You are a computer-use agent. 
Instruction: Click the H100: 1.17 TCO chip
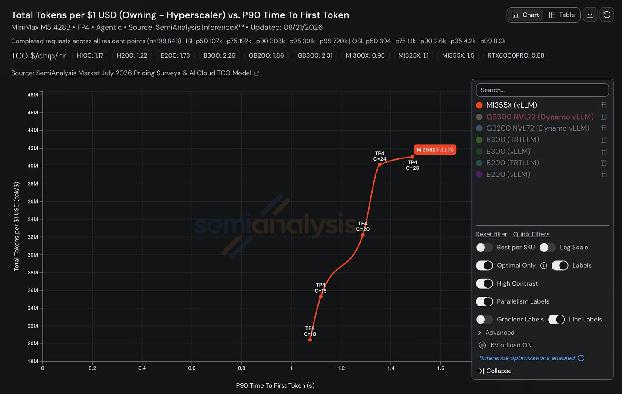[x=90, y=55]
